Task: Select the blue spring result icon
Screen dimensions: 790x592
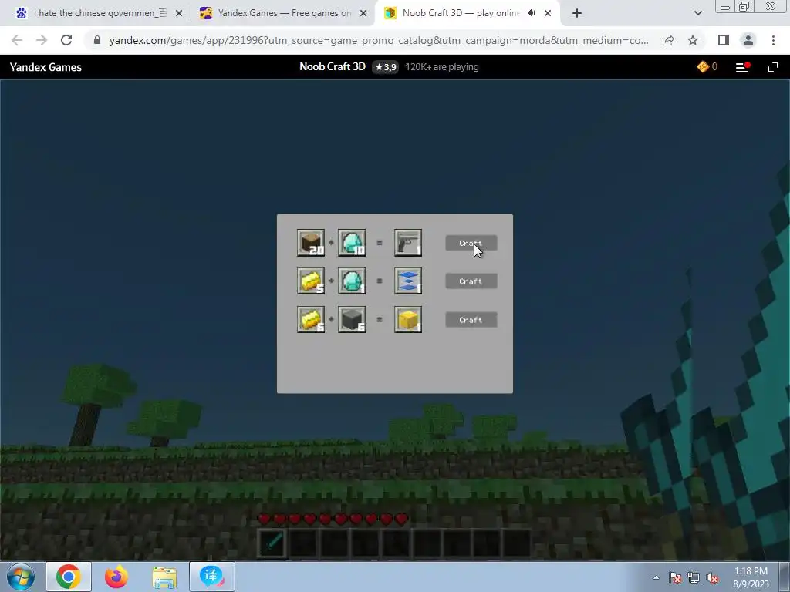Action: (408, 281)
